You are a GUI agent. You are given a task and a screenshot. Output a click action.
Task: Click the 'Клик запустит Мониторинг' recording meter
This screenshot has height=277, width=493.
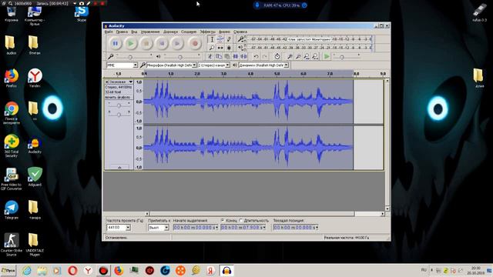(309, 39)
